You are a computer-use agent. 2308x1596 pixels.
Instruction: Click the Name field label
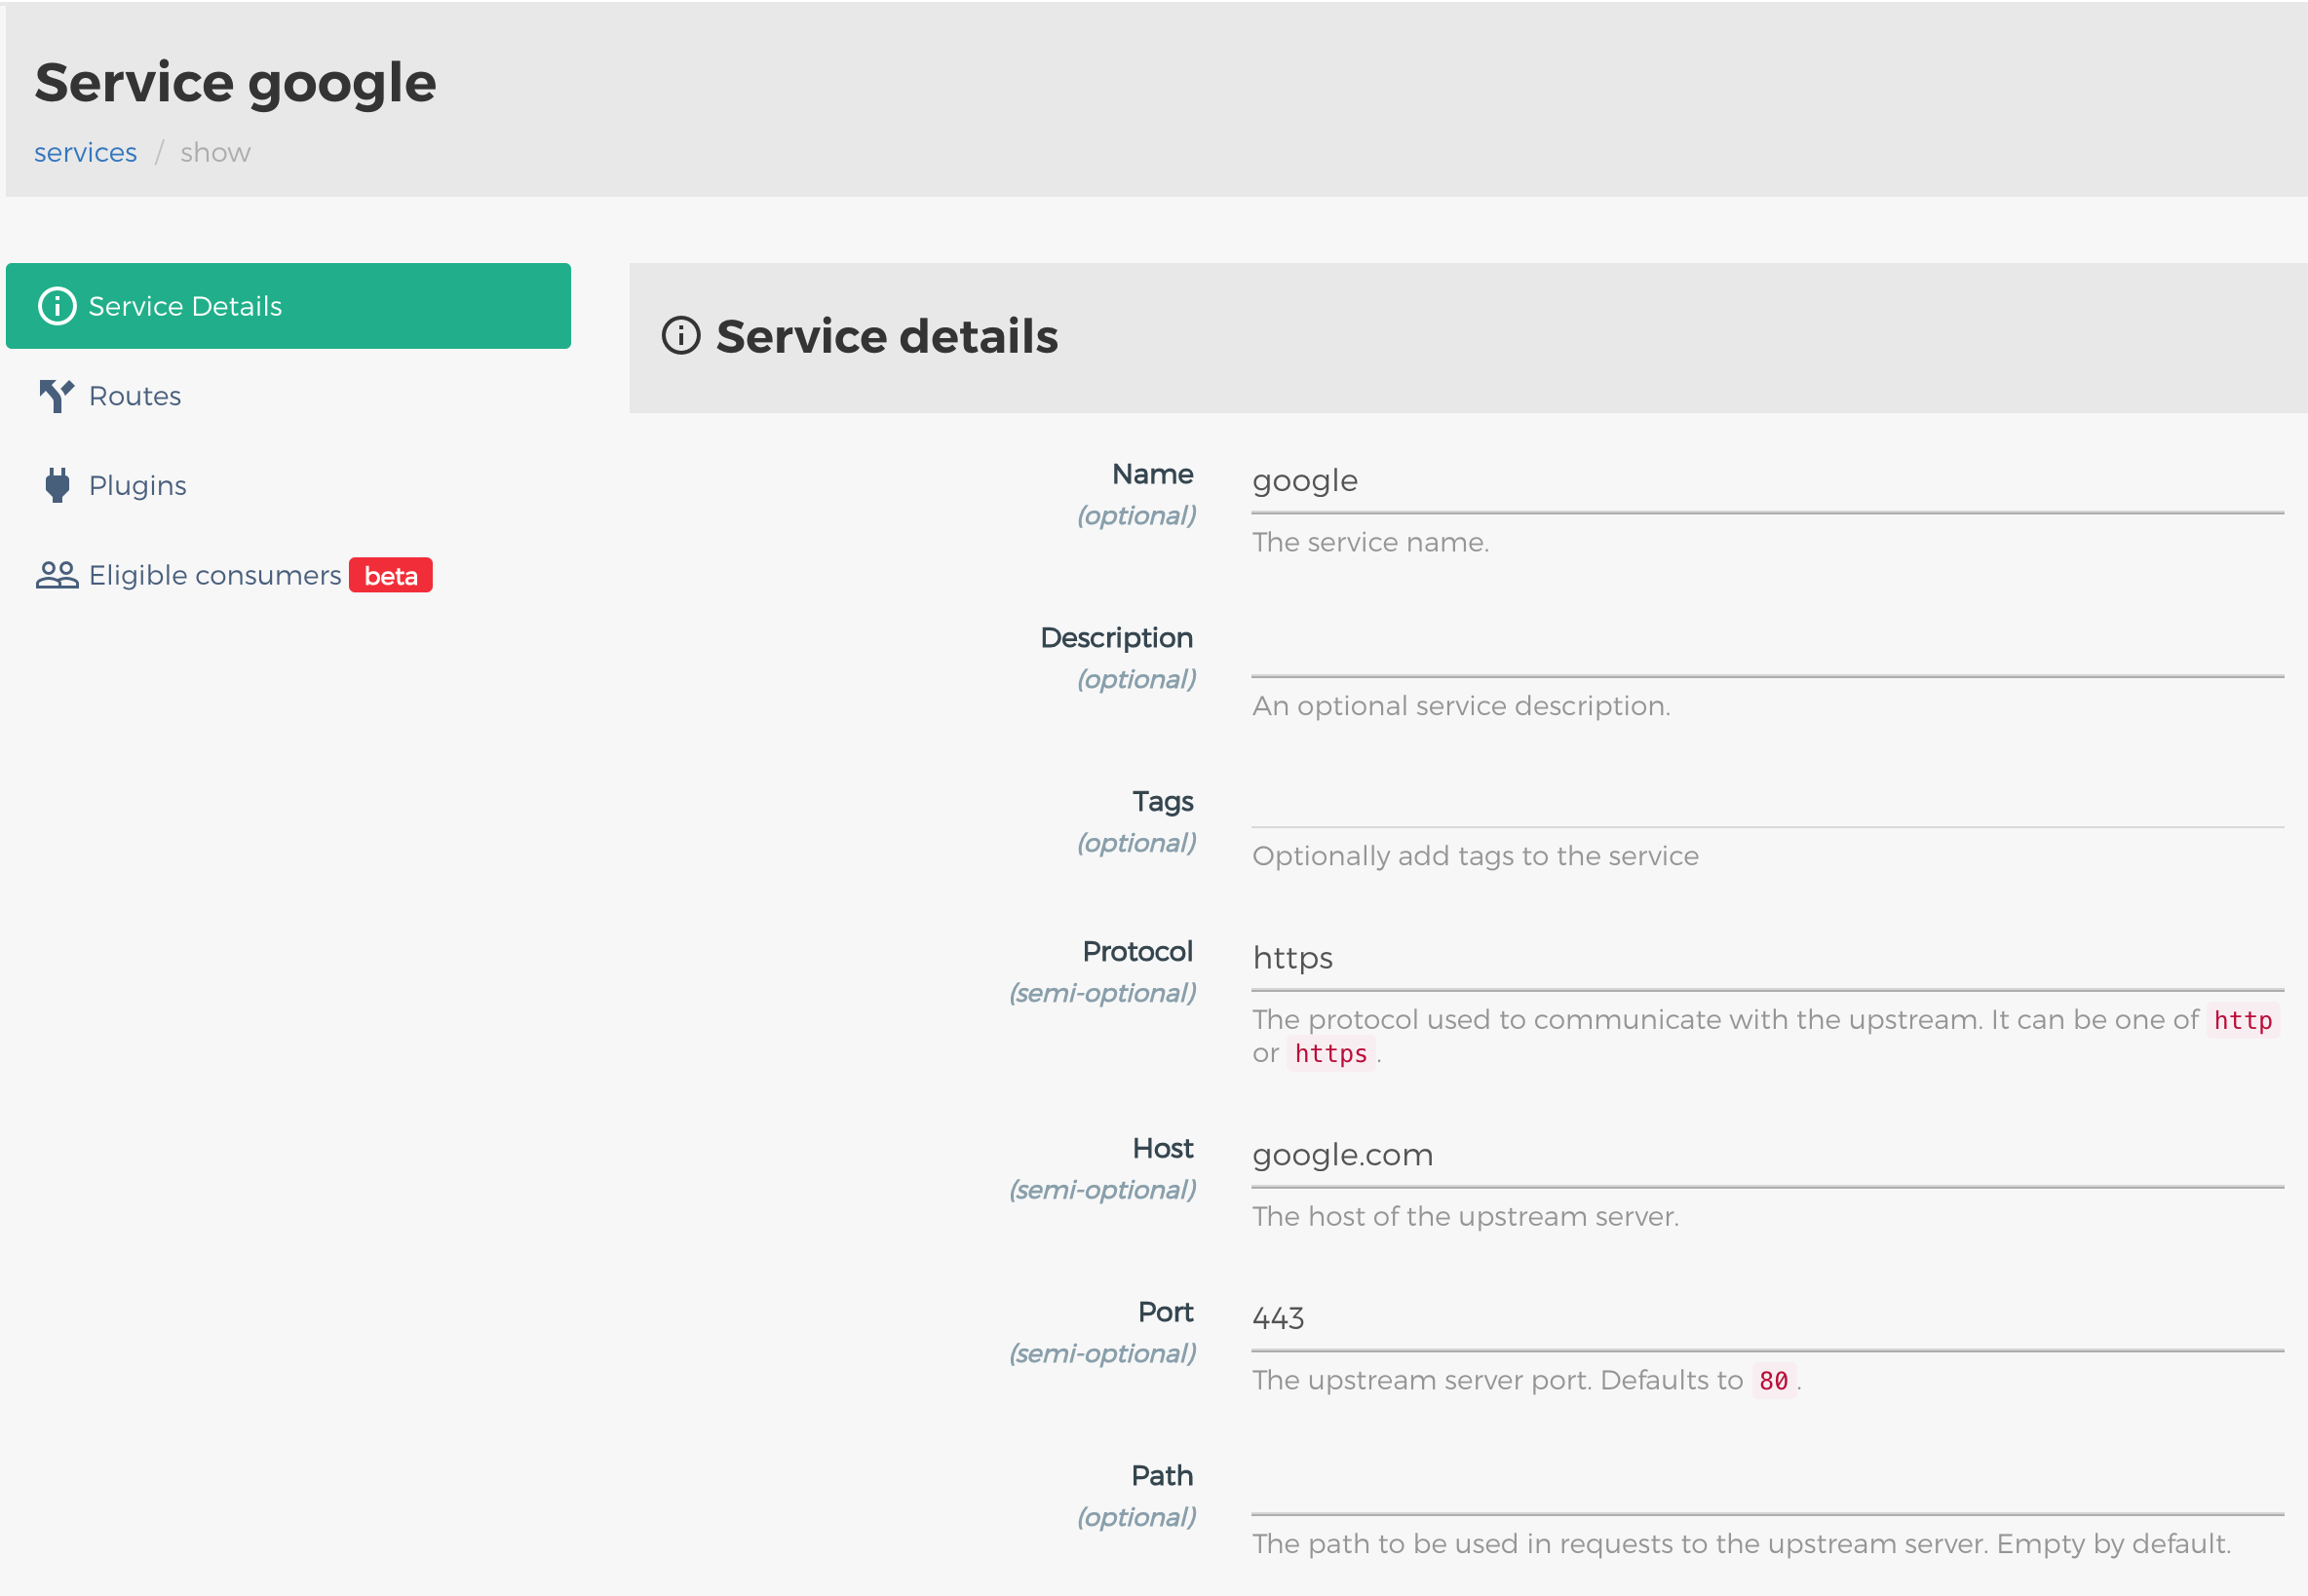click(x=1152, y=474)
